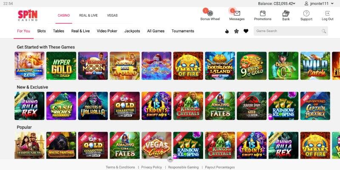Image resolution: width=340 pixels, height=170 pixels.
Task: Open the Terms & Conditions link
Action: coord(120,167)
